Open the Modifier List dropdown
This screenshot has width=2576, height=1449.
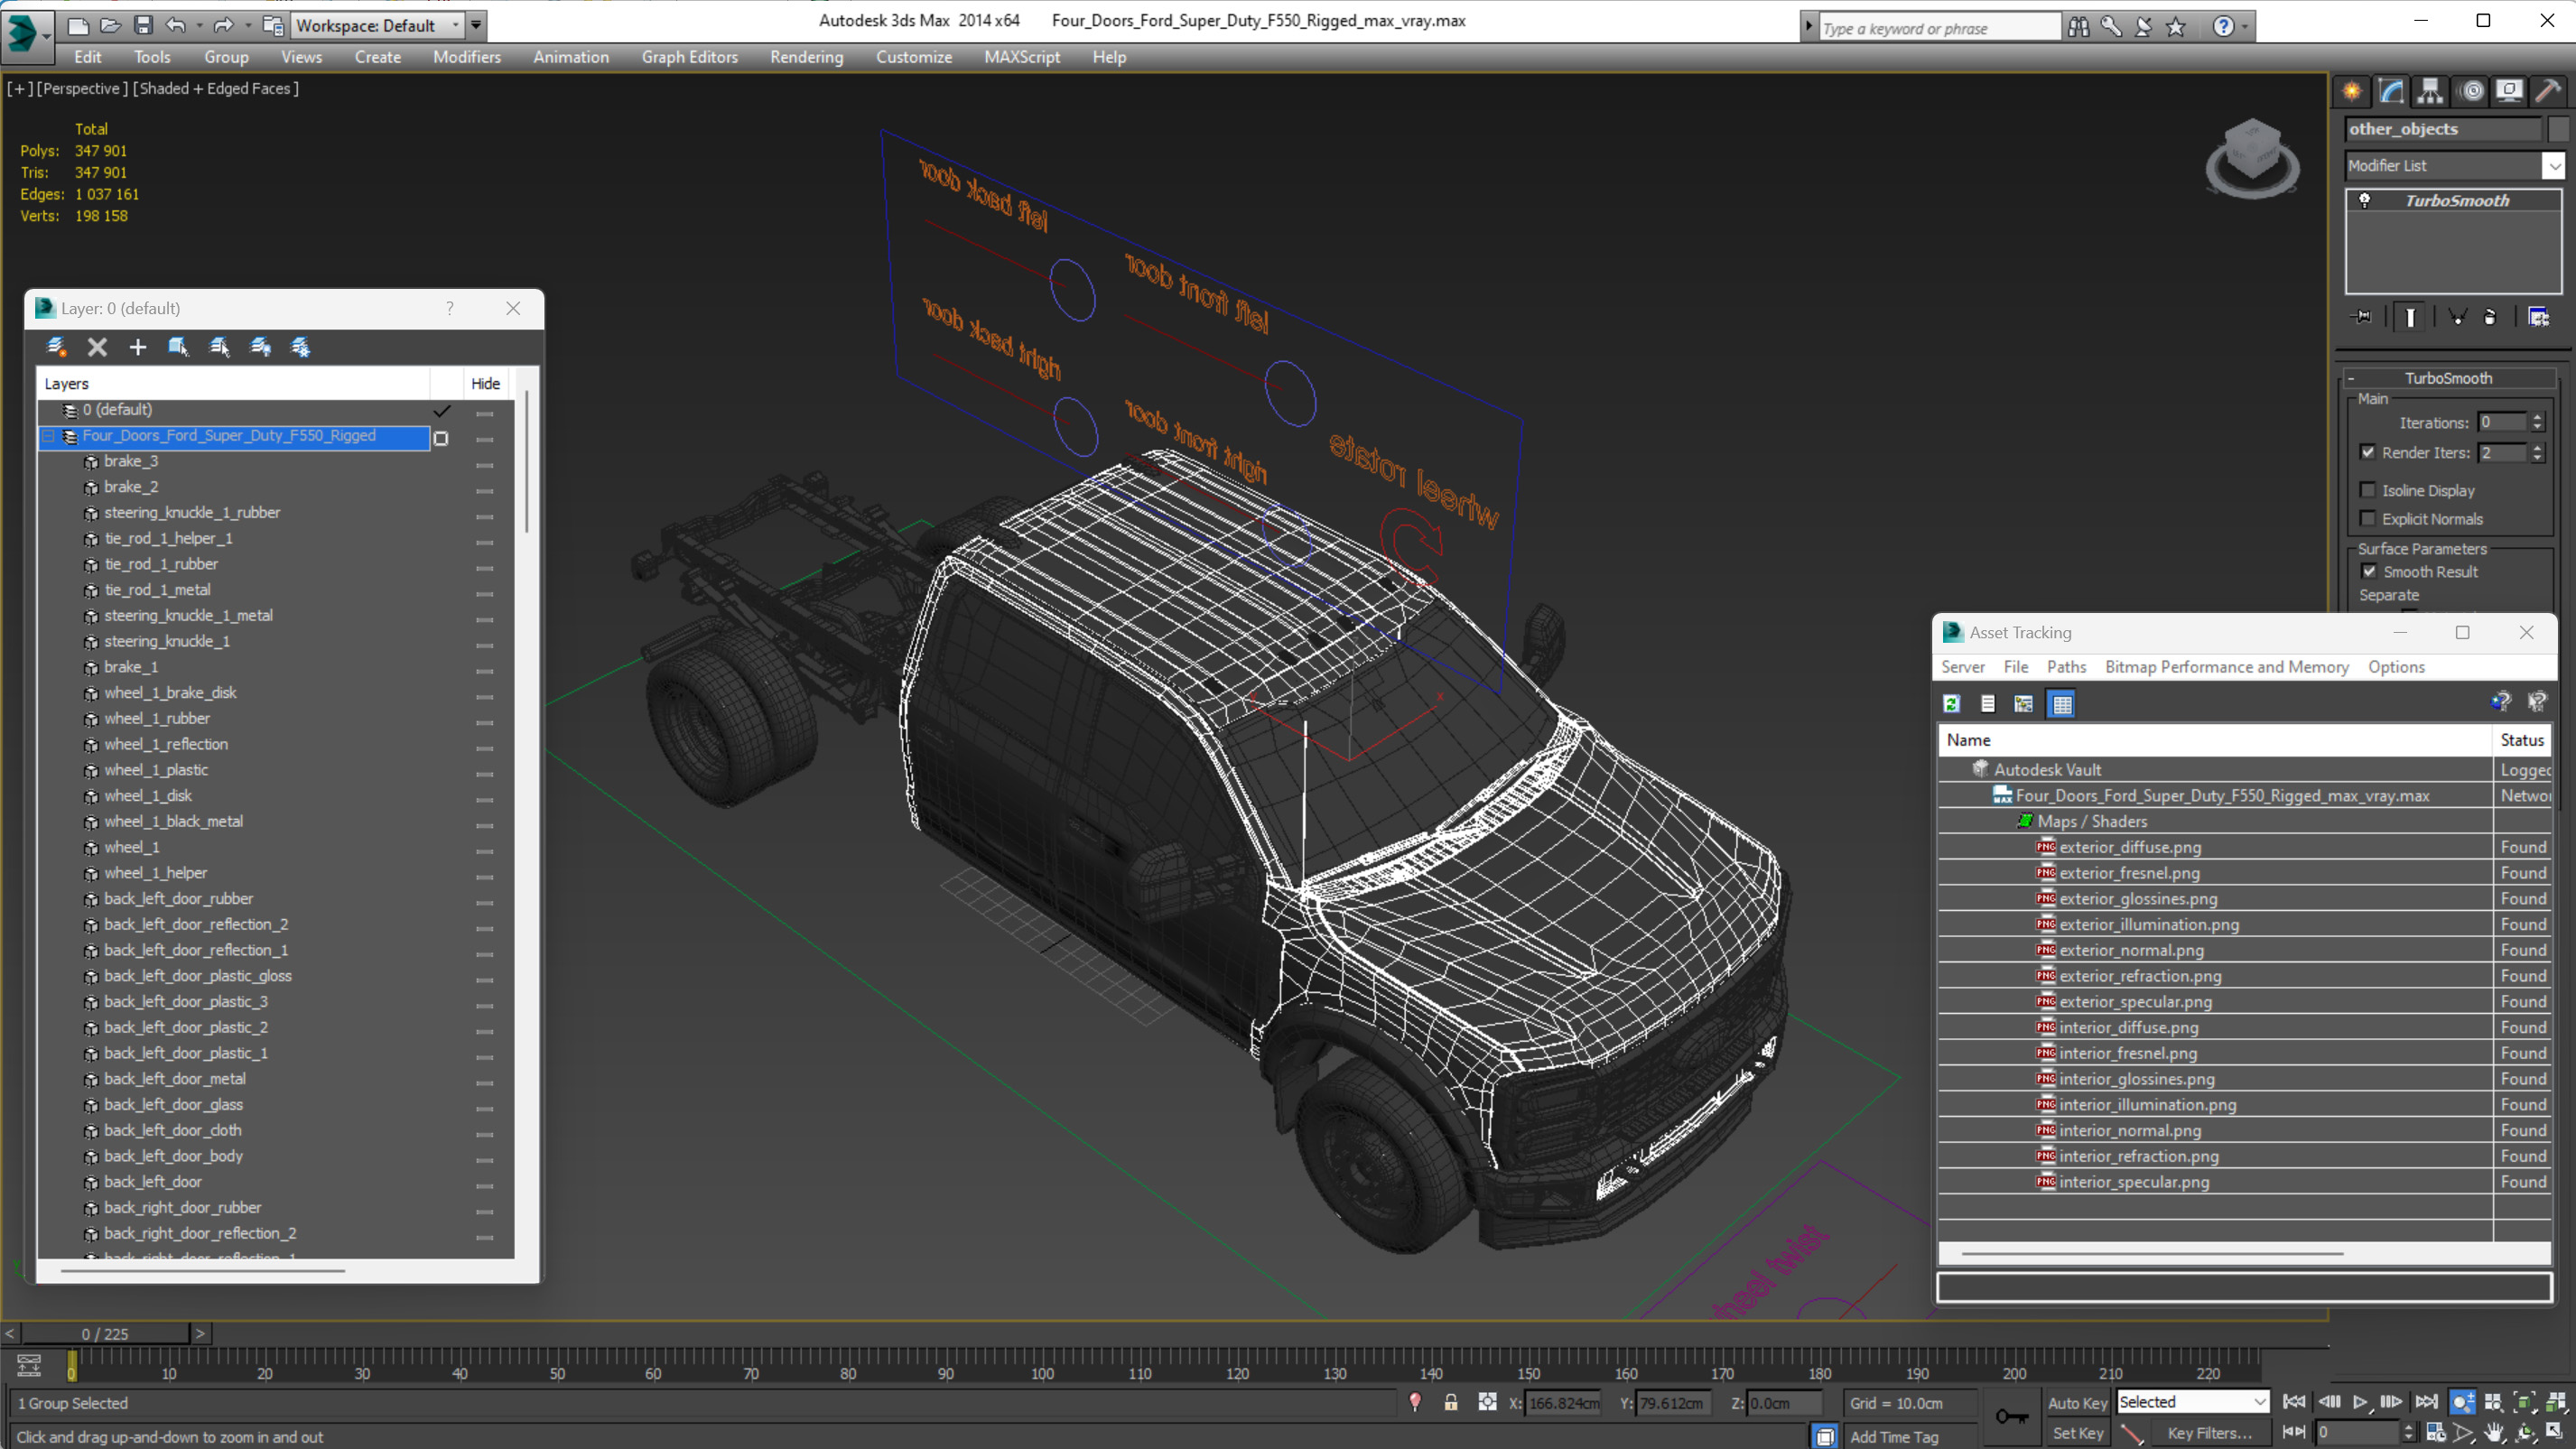[2554, 165]
